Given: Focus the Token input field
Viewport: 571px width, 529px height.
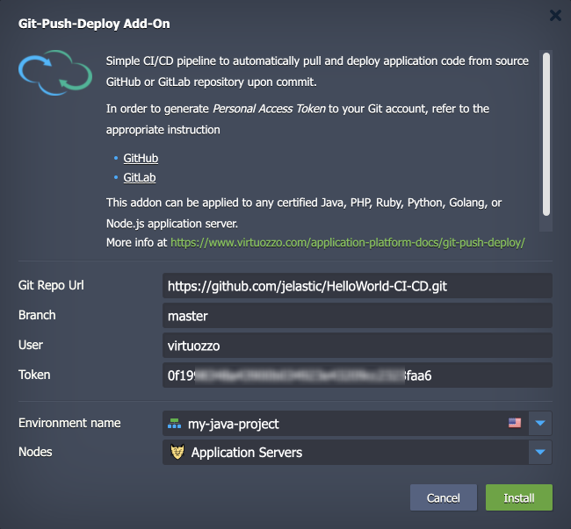Looking at the screenshot, I should [x=358, y=375].
